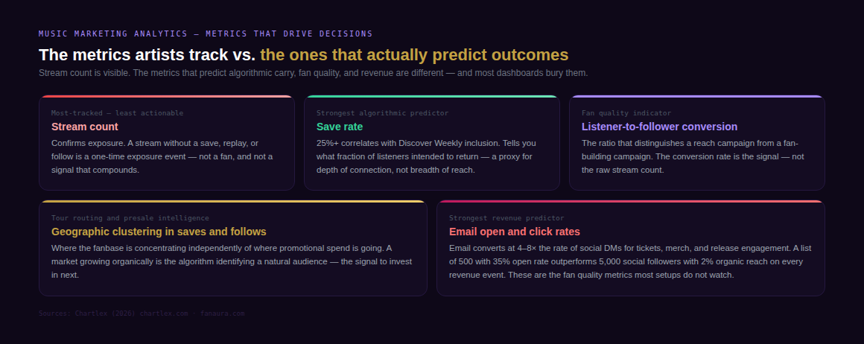Click the Stream count description paragraph
The width and height of the screenshot is (864, 344).
coord(162,156)
